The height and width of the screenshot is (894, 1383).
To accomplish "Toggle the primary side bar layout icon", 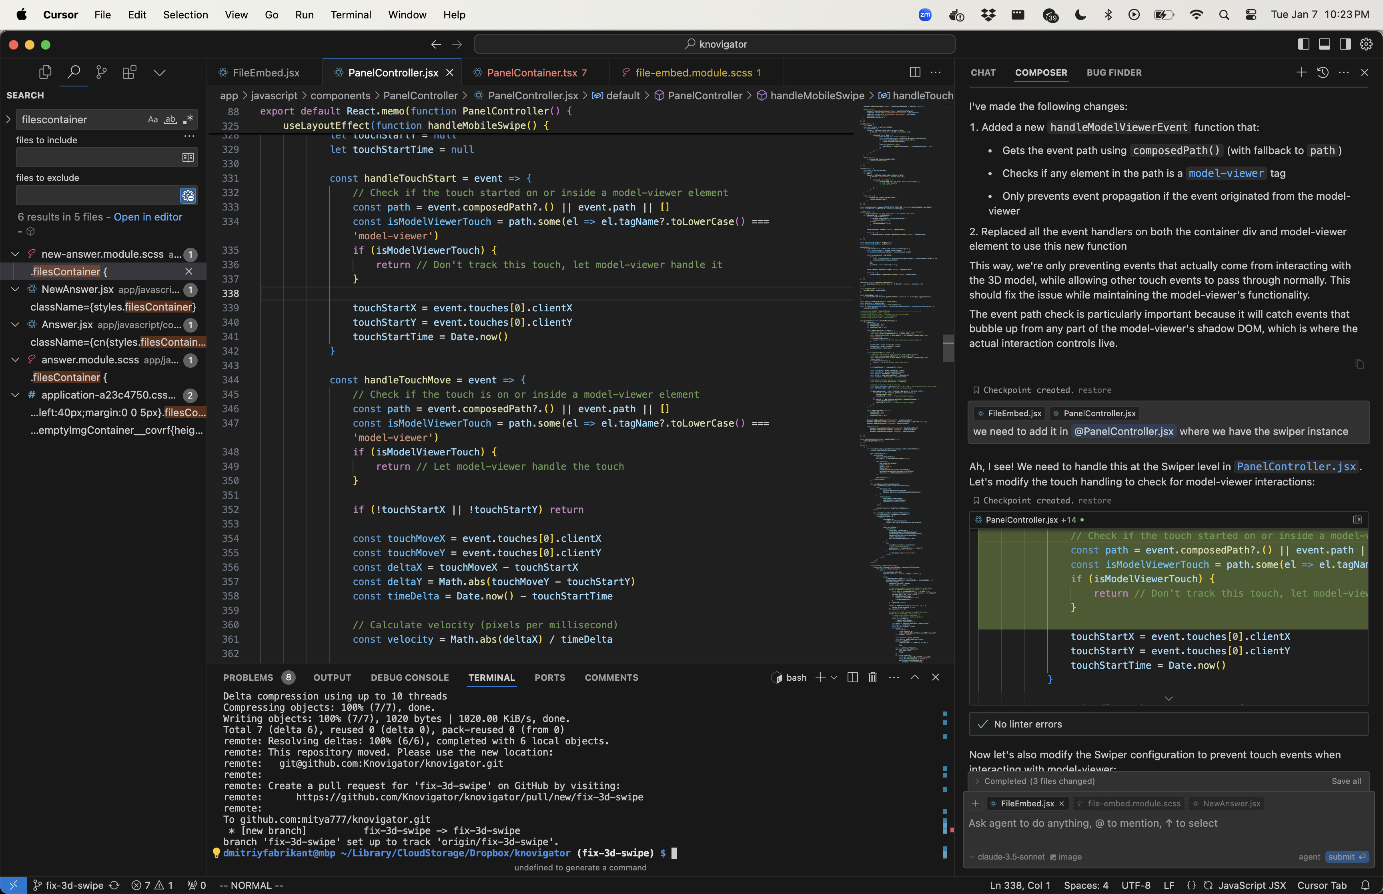I will pyautogui.click(x=1303, y=44).
